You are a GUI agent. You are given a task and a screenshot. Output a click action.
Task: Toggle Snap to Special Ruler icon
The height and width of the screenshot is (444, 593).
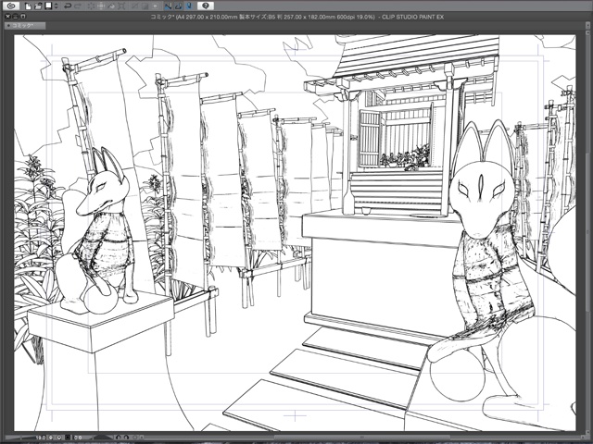click(179, 6)
